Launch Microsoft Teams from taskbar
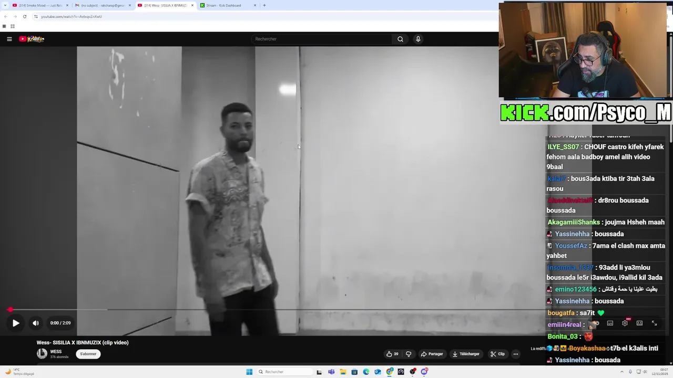 point(331,372)
